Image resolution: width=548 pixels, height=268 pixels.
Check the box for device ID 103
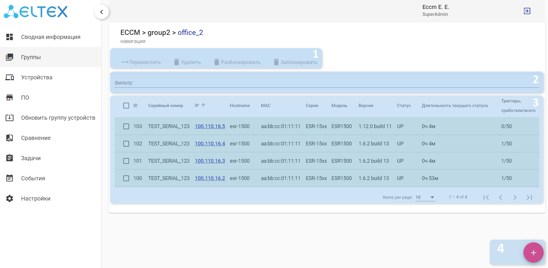(x=126, y=126)
